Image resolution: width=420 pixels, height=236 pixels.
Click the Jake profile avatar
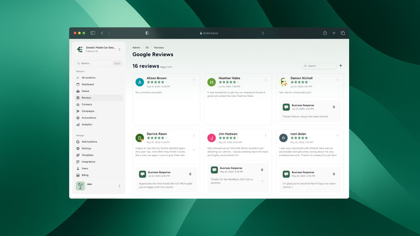click(x=80, y=186)
